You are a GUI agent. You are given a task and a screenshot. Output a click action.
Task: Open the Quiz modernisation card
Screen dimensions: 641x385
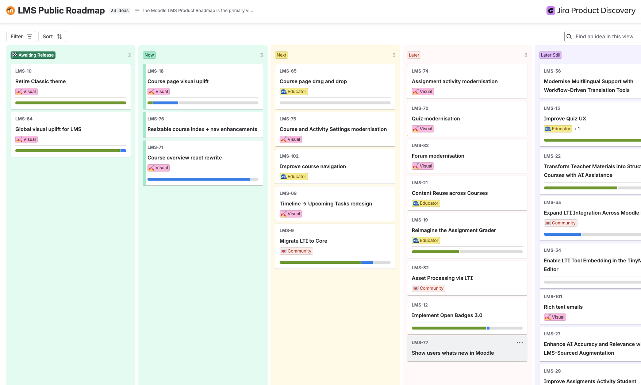[x=467, y=118]
